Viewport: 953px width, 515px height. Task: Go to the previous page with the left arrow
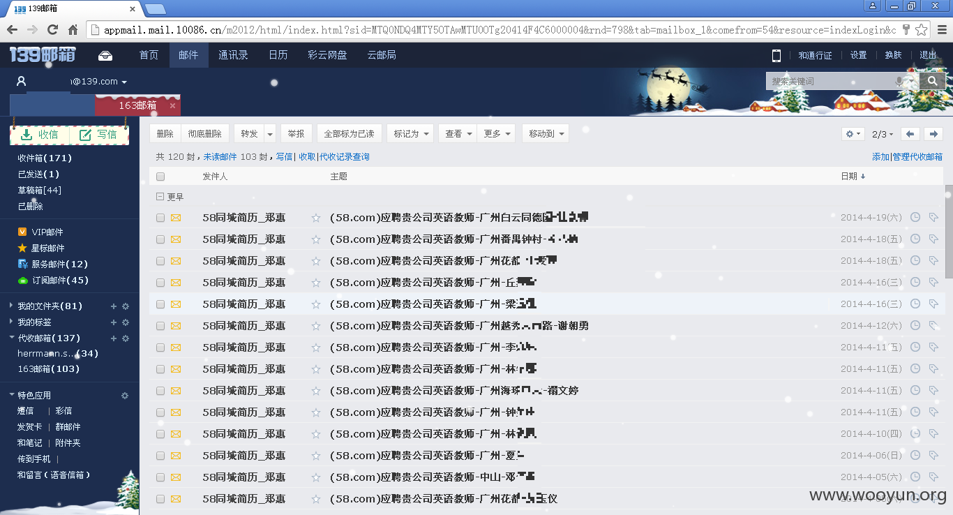(910, 134)
